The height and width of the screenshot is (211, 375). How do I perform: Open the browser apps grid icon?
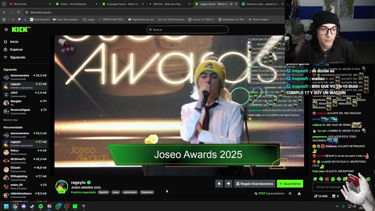[4, 20]
